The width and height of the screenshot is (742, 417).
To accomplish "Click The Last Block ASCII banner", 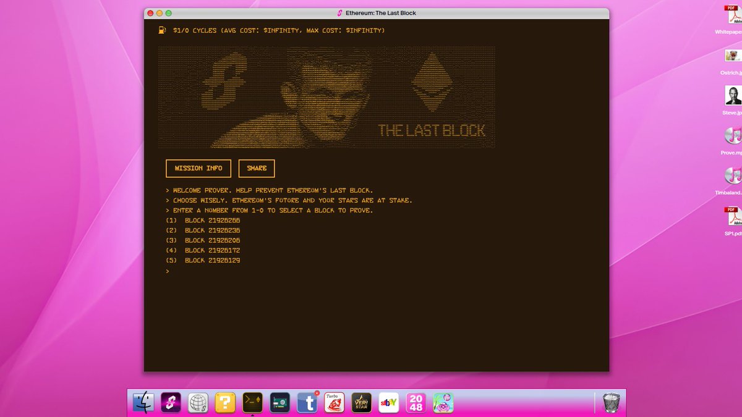I will pos(326,97).
